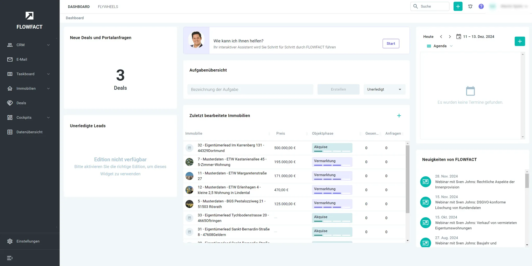Click the Start assistant button
The image size is (532, 266).
391,44
